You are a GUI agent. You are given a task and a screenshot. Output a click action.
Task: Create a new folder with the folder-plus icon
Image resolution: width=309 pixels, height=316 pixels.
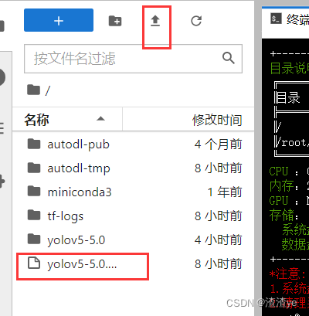pyautogui.click(x=115, y=21)
